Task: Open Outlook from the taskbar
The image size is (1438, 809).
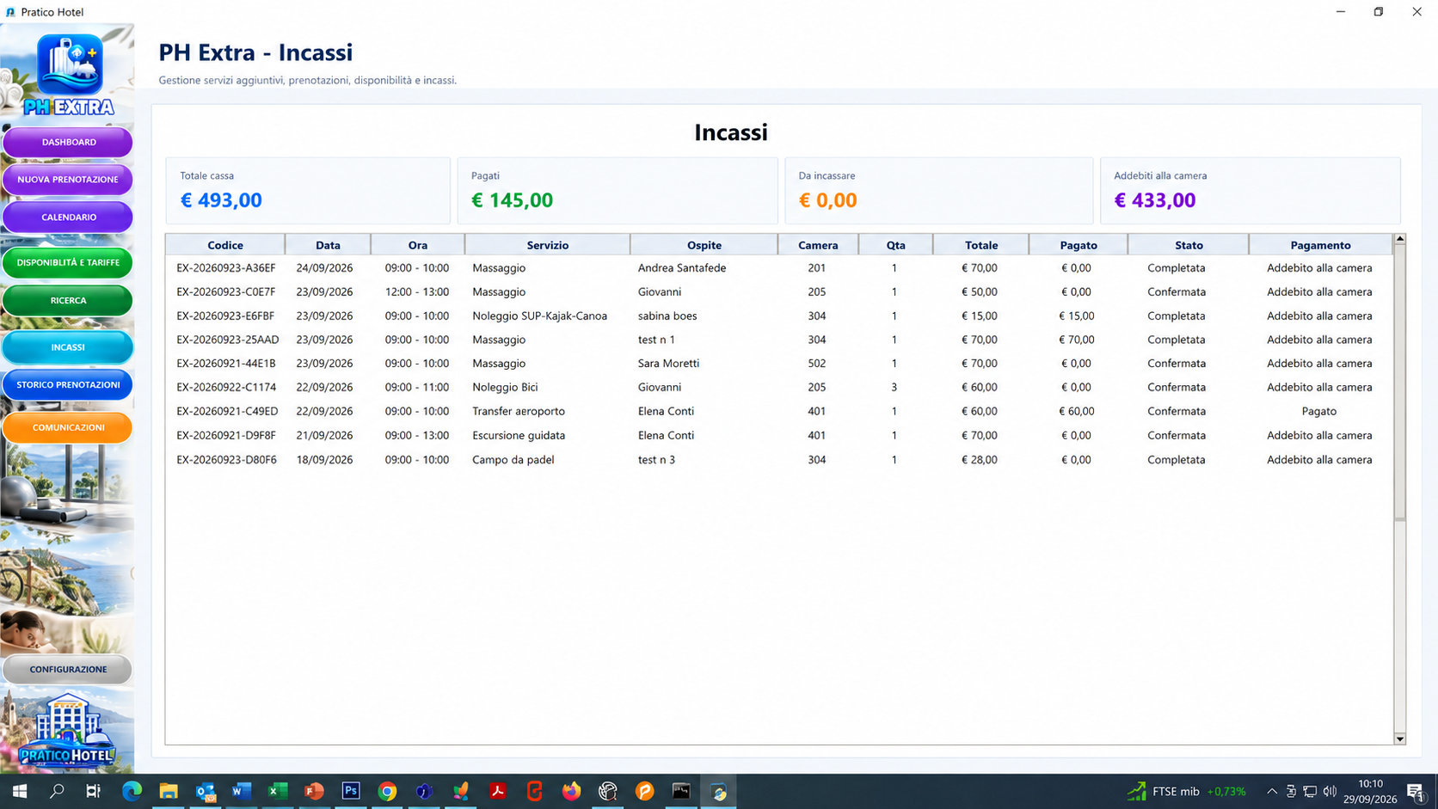Action: tap(206, 791)
